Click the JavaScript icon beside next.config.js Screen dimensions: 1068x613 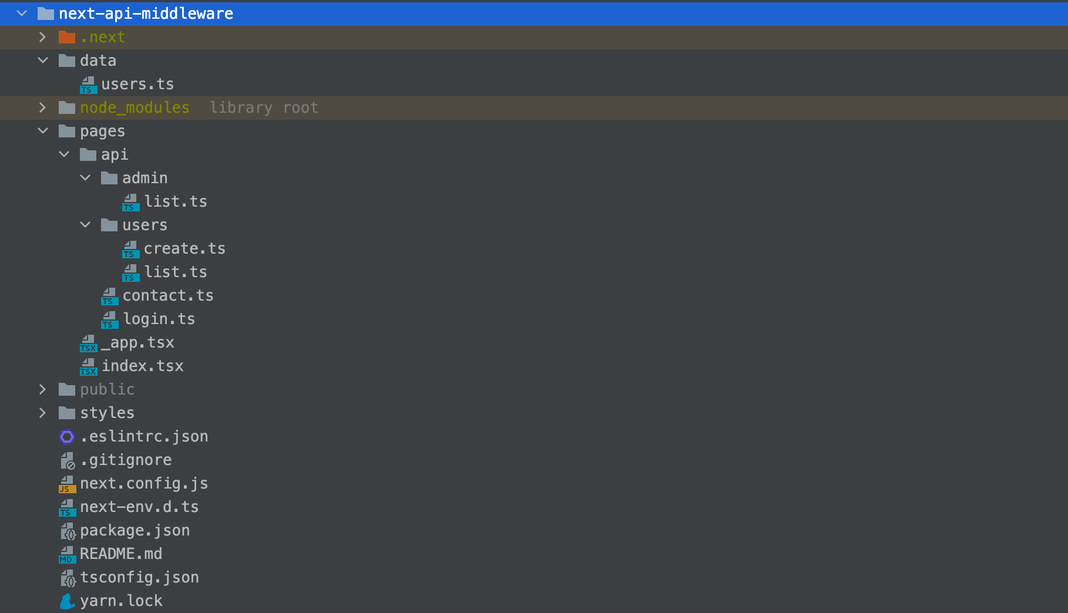point(67,484)
